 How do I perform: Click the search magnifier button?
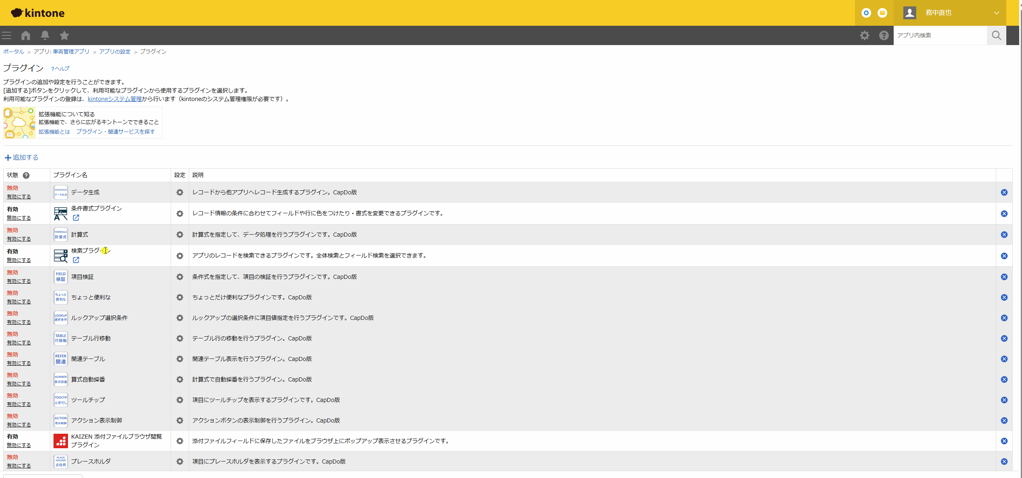pos(996,35)
